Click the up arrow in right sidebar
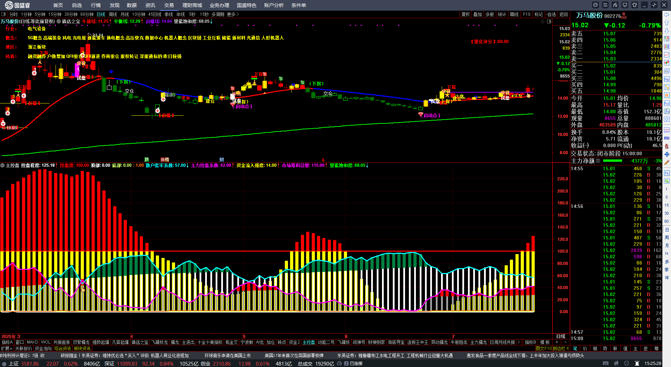671x367 pixels. coord(667,22)
